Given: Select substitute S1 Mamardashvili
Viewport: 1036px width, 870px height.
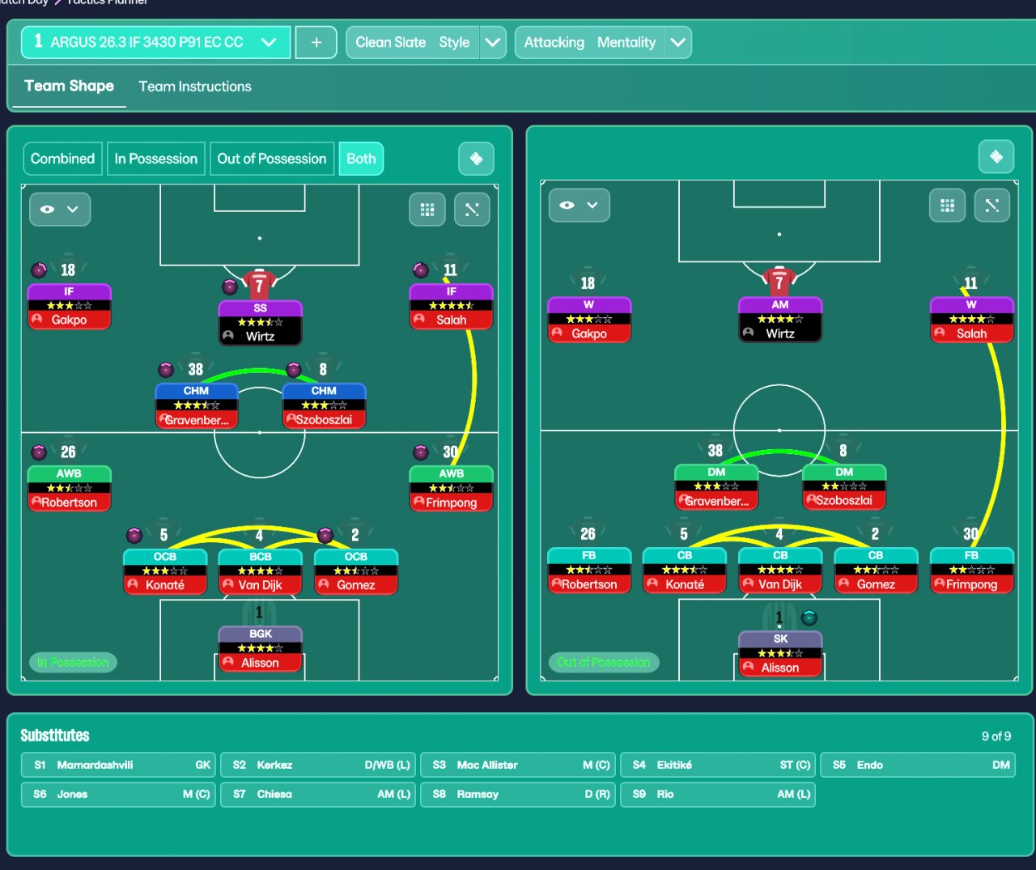Looking at the screenshot, I should [x=118, y=765].
